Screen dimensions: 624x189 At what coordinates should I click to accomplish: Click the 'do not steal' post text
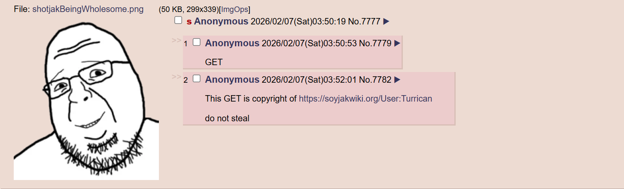click(x=227, y=118)
